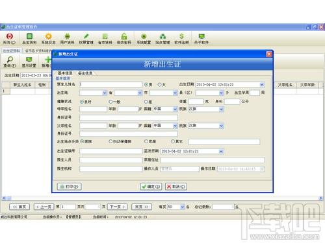Open 系统配置 from the toolbar

click(144, 39)
